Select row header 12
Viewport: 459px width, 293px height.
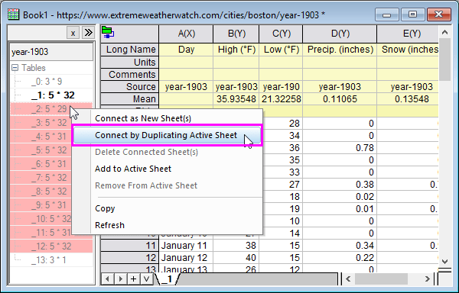[x=130, y=258]
